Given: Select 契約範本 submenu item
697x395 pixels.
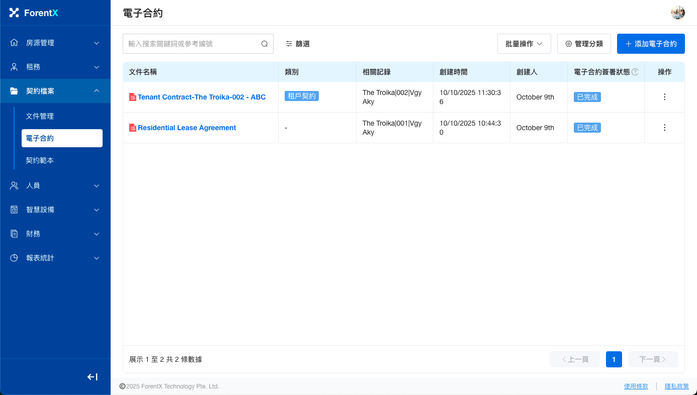Looking at the screenshot, I should pyautogui.click(x=40, y=160).
